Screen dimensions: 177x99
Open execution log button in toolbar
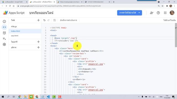coord(68,20)
